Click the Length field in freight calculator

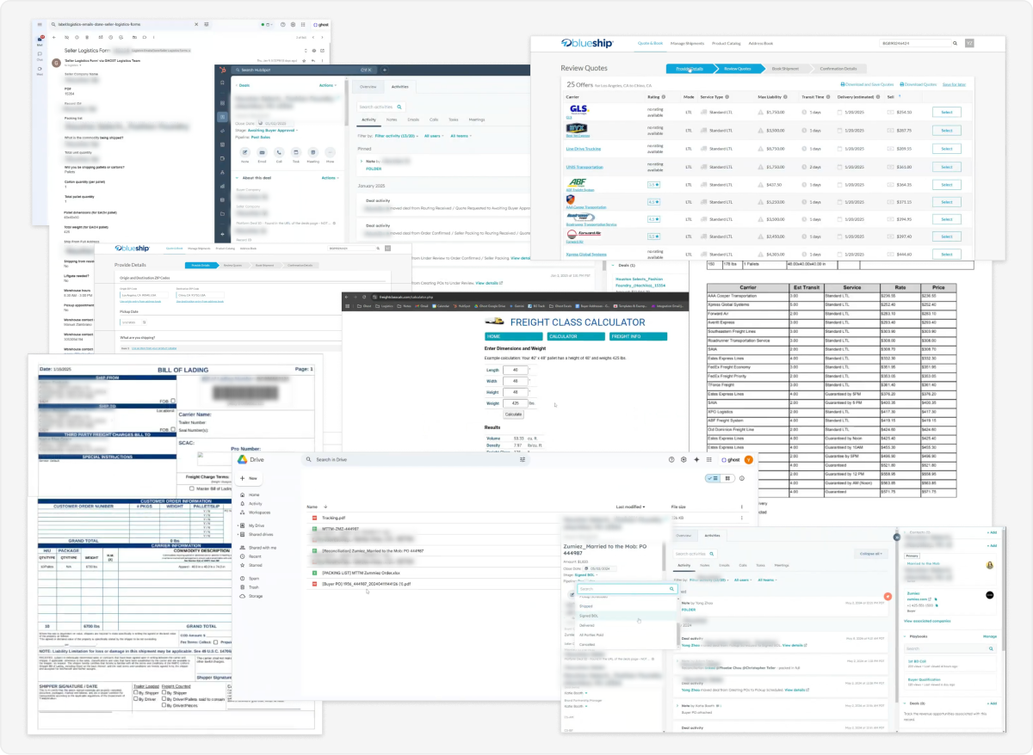pyautogui.click(x=515, y=370)
